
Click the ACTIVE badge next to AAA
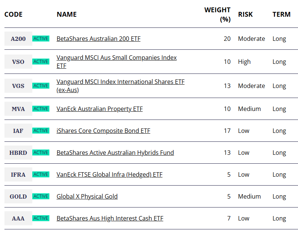tap(41, 218)
